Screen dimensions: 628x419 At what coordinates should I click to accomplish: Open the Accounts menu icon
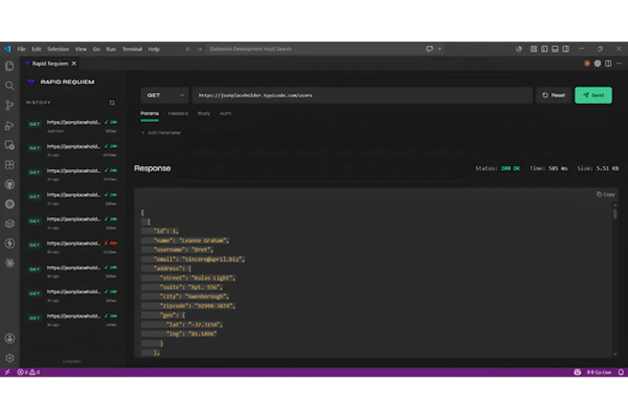click(x=9, y=338)
